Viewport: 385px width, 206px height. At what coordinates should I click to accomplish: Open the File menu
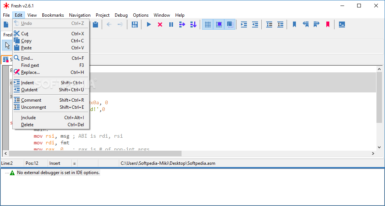[x=6, y=15]
